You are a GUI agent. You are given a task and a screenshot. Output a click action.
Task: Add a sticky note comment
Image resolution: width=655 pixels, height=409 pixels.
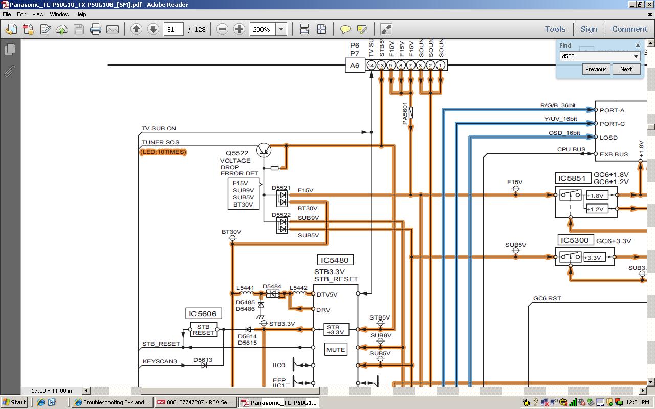point(345,29)
